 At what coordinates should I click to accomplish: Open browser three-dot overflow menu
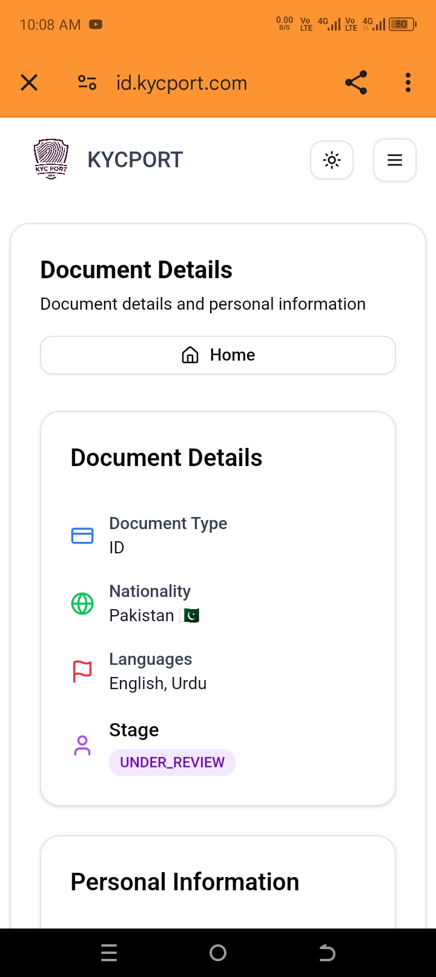(x=408, y=82)
